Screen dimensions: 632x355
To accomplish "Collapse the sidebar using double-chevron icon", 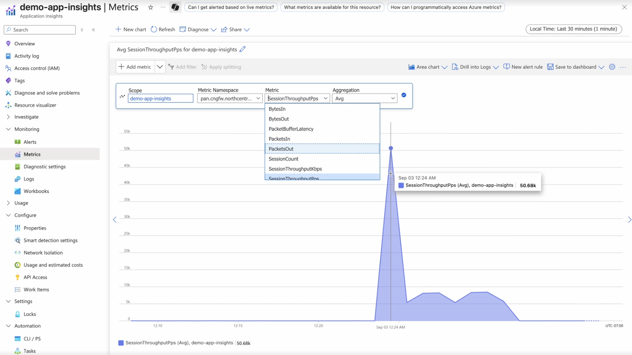I will [93, 30].
